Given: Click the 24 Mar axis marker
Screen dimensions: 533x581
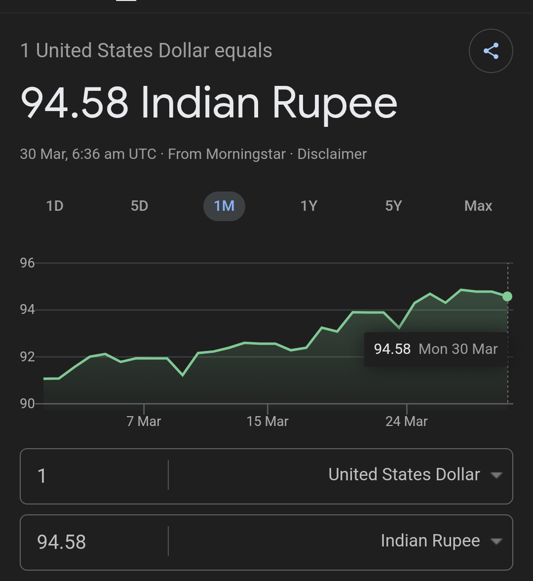Looking at the screenshot, I should (x=407, y=421).
